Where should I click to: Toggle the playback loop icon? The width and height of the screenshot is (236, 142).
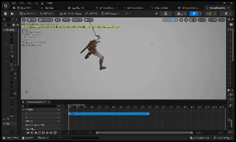pos(55,133)
